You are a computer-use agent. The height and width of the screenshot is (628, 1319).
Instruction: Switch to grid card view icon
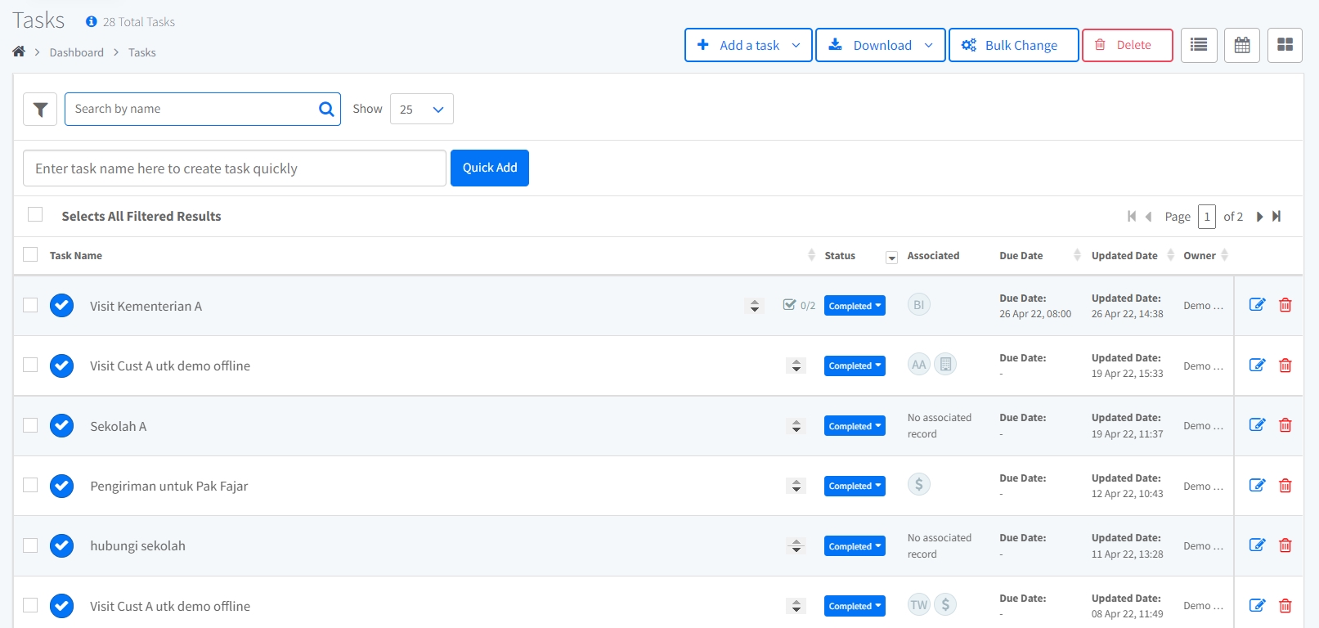[x=1285, y=45]
